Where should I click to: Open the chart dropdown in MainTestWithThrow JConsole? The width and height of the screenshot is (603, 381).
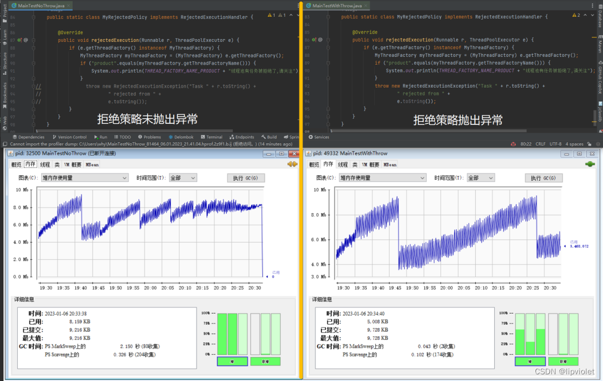click(382, 178)
